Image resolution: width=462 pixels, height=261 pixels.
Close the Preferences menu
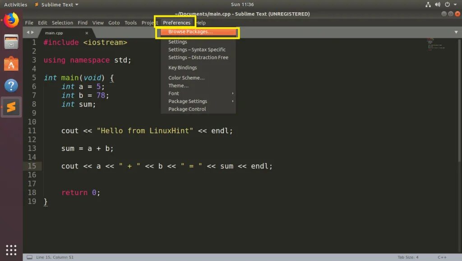(x=176, y=23)
